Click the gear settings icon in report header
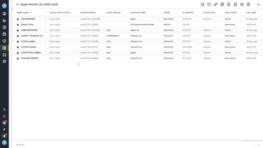Image resolution: width=263 pixels, height=148 pixels. click(x=242, y=5)
